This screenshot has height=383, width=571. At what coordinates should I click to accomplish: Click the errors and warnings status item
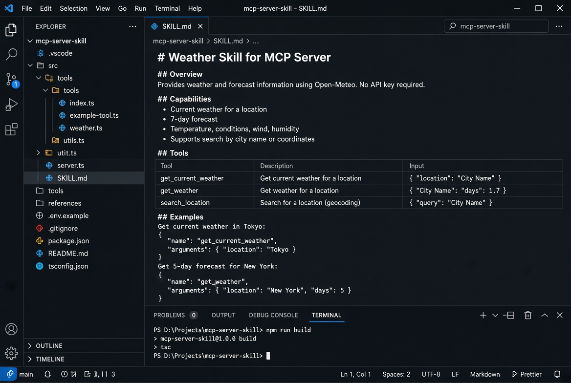[69, 374]
